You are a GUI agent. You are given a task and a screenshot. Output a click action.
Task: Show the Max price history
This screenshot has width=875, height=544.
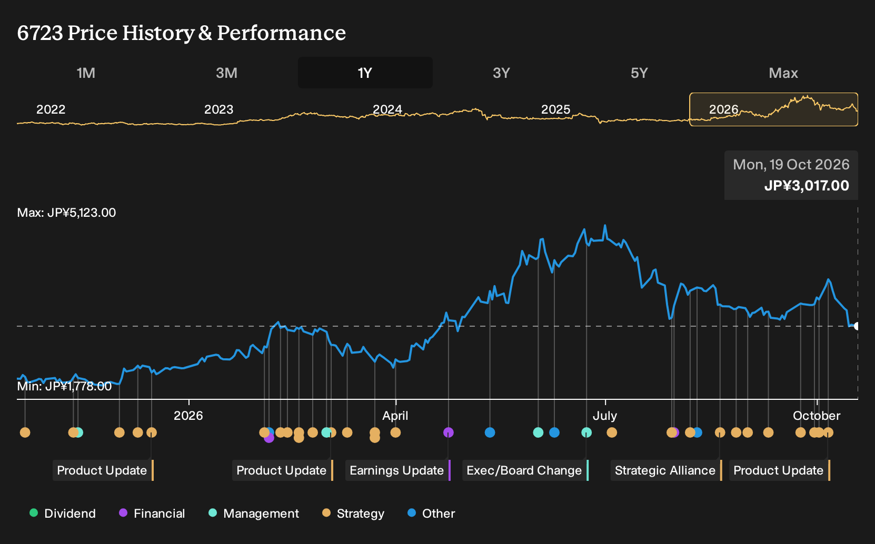[783, 73]
